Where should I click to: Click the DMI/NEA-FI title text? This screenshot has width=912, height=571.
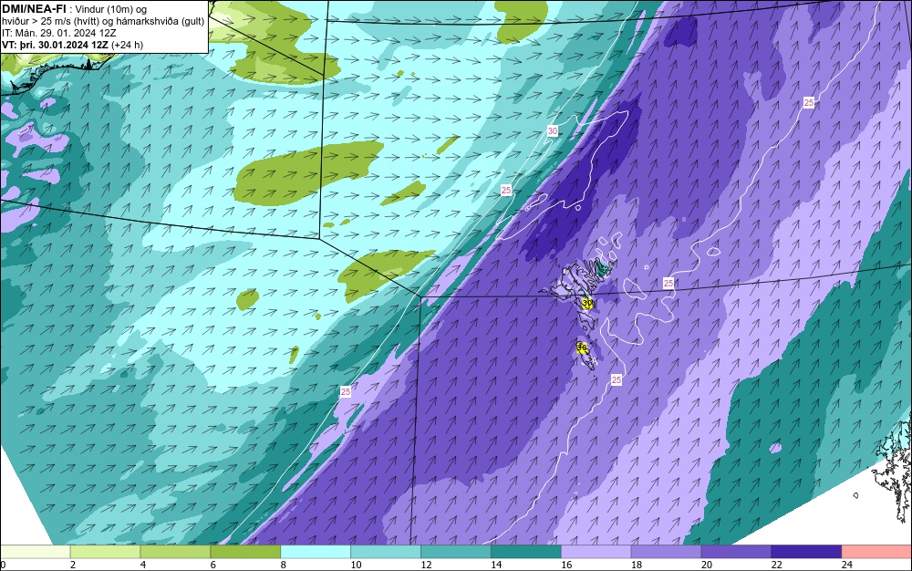pos(34,9)
